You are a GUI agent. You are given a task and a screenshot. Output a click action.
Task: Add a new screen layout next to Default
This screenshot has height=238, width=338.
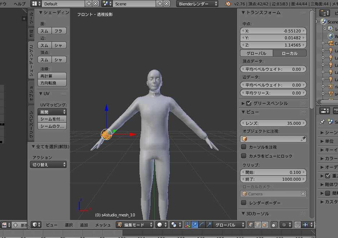click(x=89, y=4)
